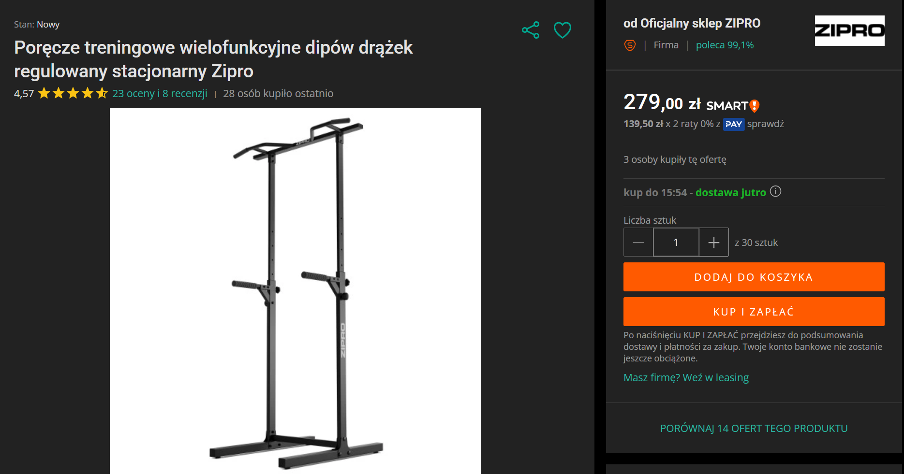Increase quantity with the plus button
The height and width of the screenshot is (474, 904).
pos(714,243)
